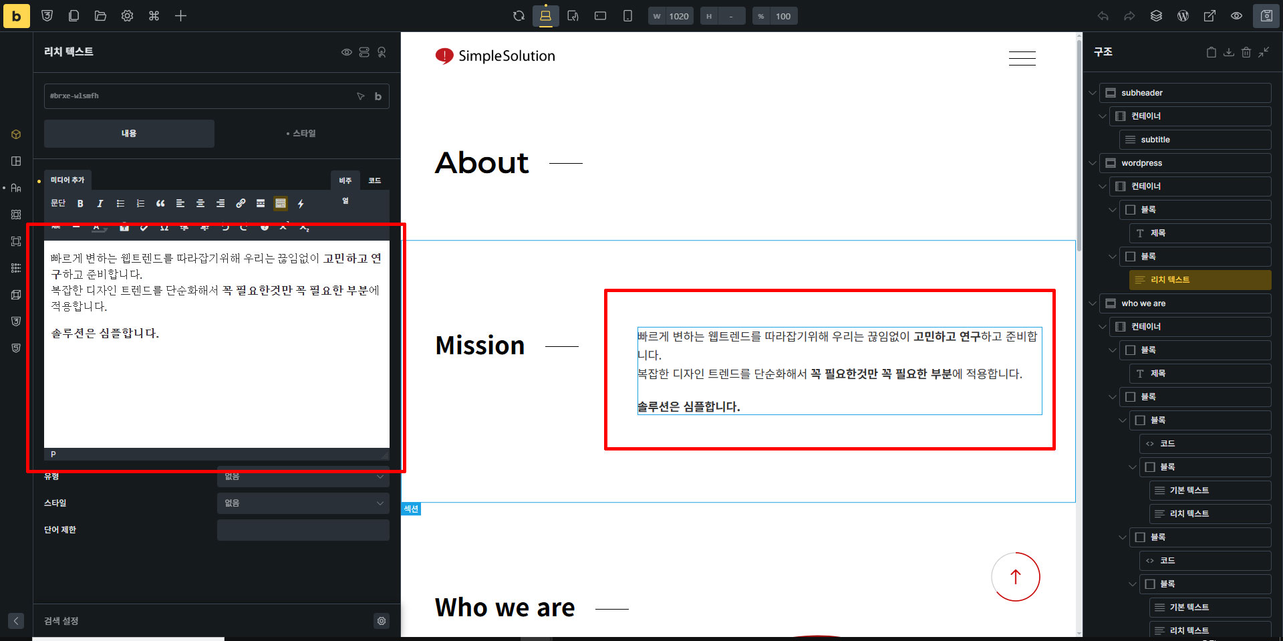Open the revisions layers icon in top toolbar
Viewport: 1283px width, 641px height.
(1156, 16)
